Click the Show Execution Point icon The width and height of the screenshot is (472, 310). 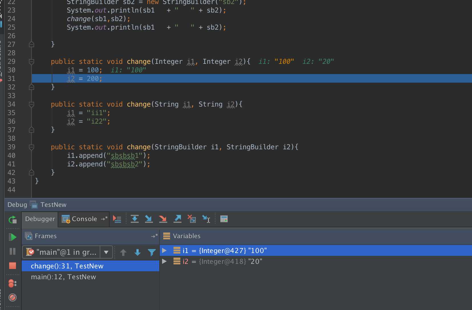click(117, 219)
